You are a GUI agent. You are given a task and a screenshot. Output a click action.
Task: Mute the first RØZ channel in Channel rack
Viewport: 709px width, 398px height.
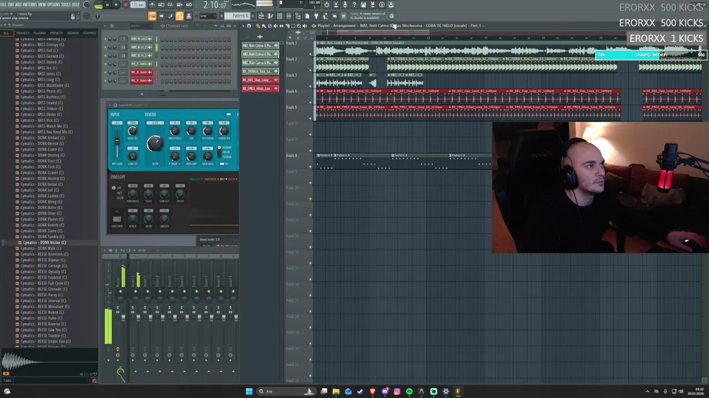pos(105,39)
